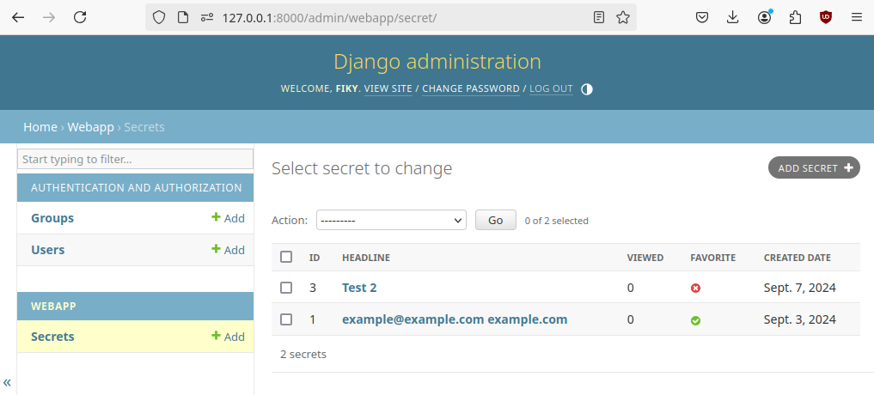
Task: Sort table by Headline column header
Action: tap(366, 258)
